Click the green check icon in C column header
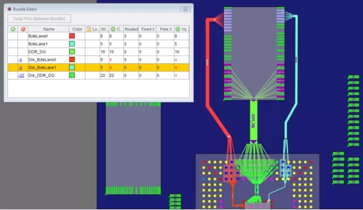 click(x=113, y=29)
